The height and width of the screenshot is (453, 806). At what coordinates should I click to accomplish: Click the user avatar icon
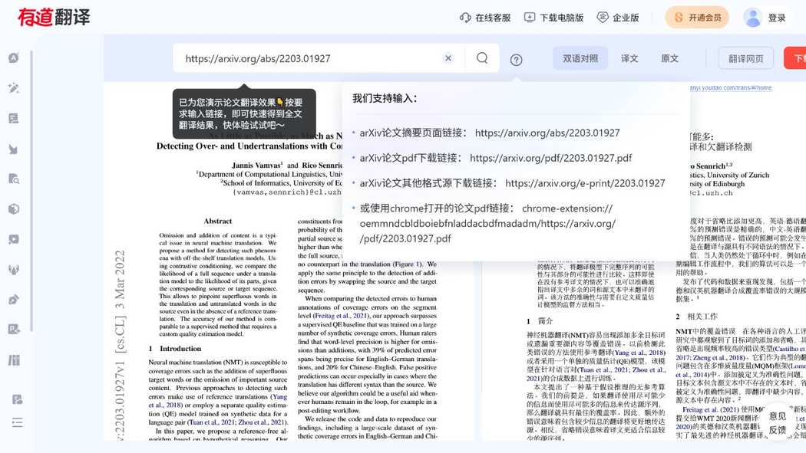pos(752,18)
